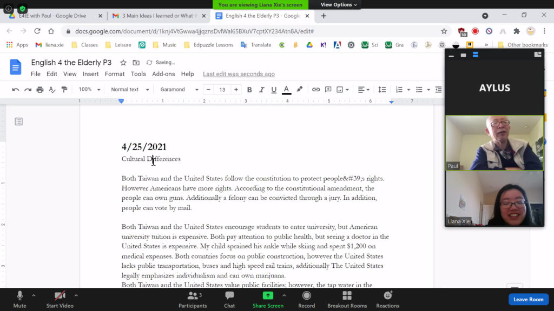
Task: Decrease the paragraph indent
Action: click(438, 90)
